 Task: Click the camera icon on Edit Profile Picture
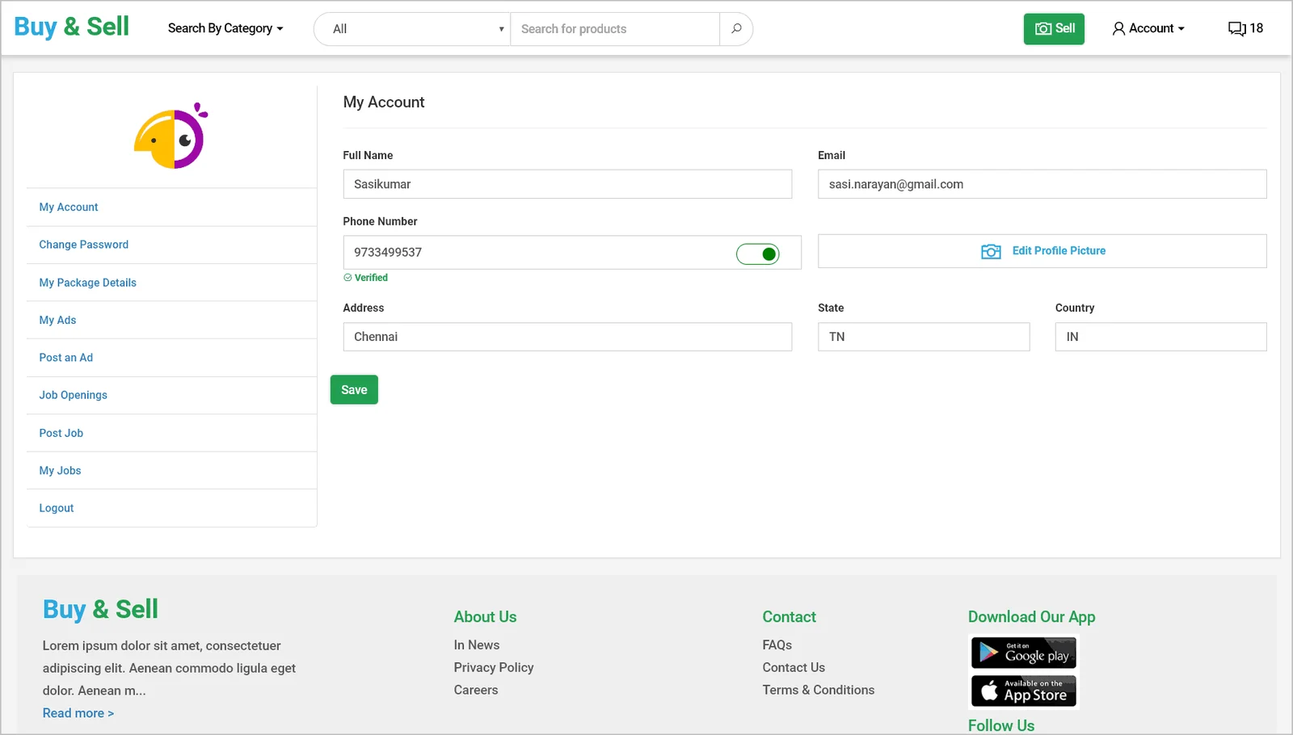[x=991, y=251]
